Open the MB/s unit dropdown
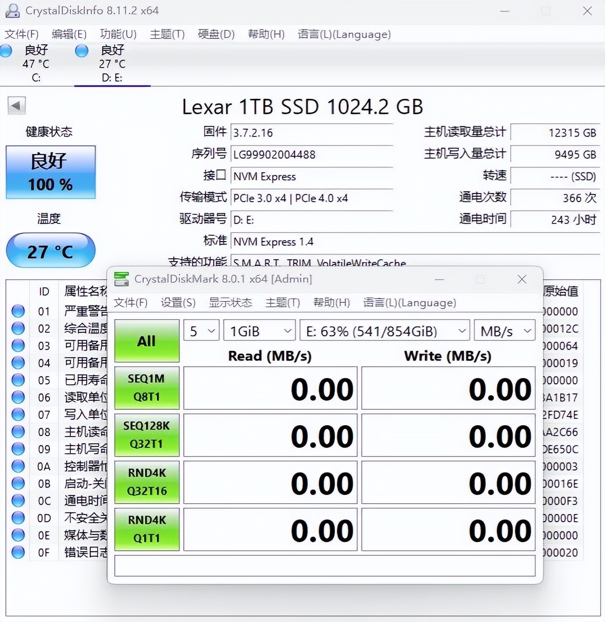605x622 pixels. [x=504, y=330]
